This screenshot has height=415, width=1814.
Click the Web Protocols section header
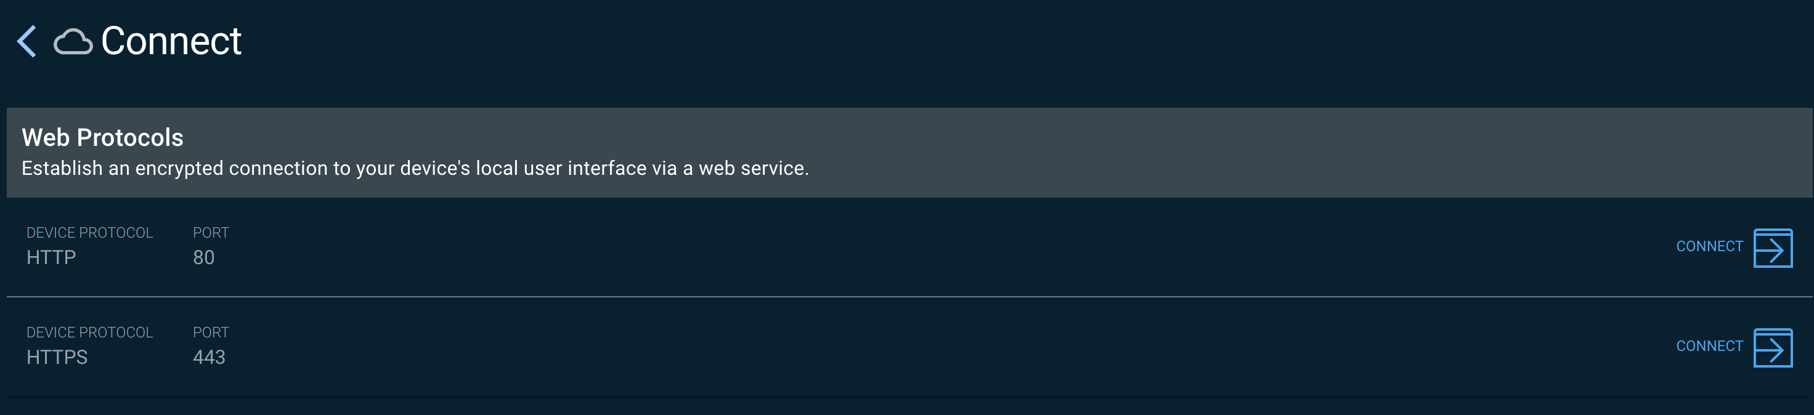[x=102, y=138]
